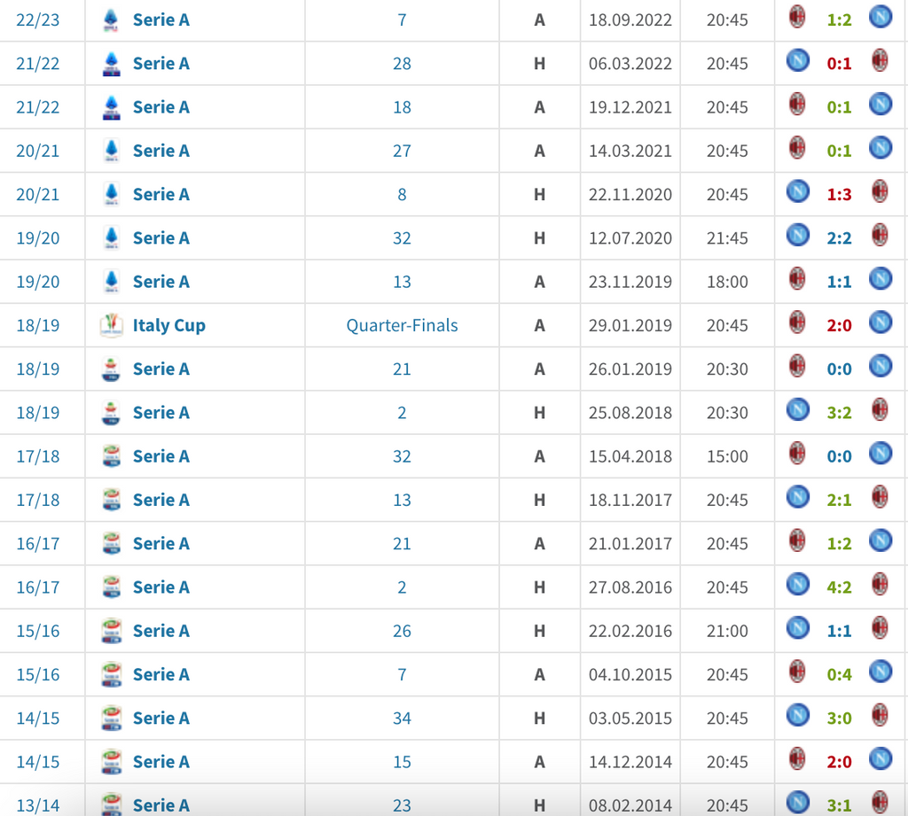908x816 pixels.
Task: Click the Napoli crest in the 22.11.2020 row
Action: click(797, 191)
